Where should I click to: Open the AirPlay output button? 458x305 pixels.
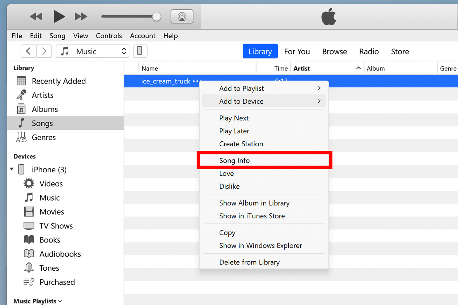pos(182,17)
